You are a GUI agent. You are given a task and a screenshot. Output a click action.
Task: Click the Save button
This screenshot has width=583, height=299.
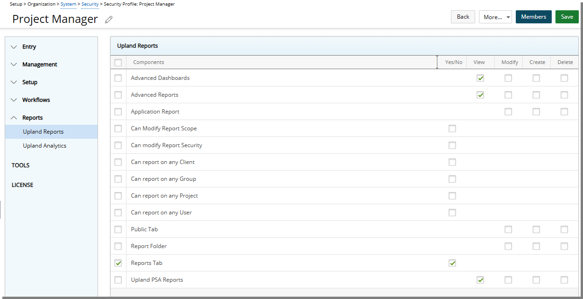pos(567,16)
